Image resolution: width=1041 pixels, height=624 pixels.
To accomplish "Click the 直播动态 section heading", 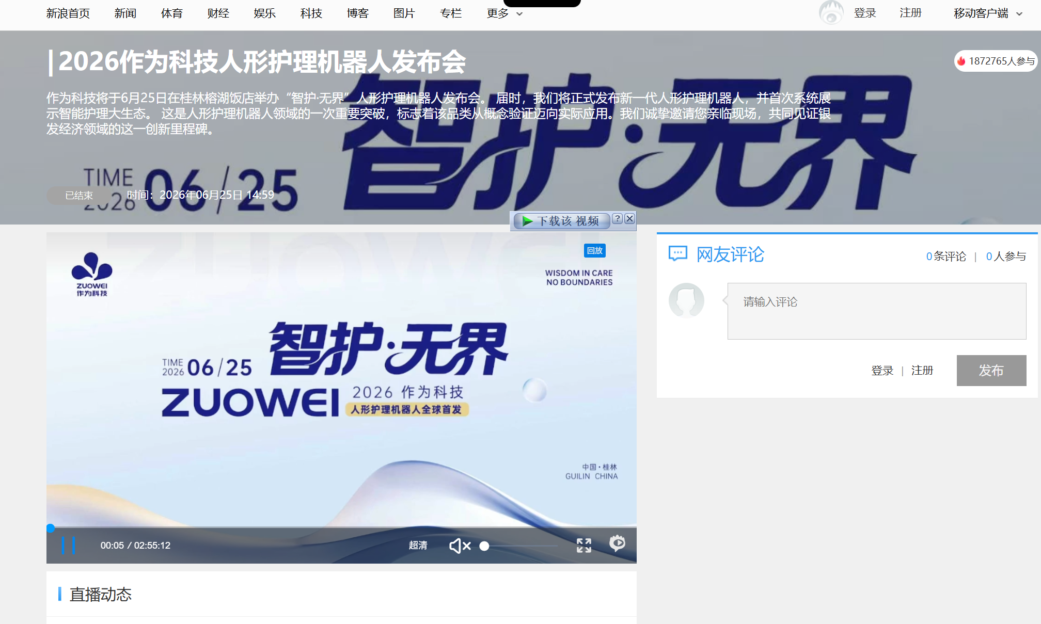I will [101, 595].
